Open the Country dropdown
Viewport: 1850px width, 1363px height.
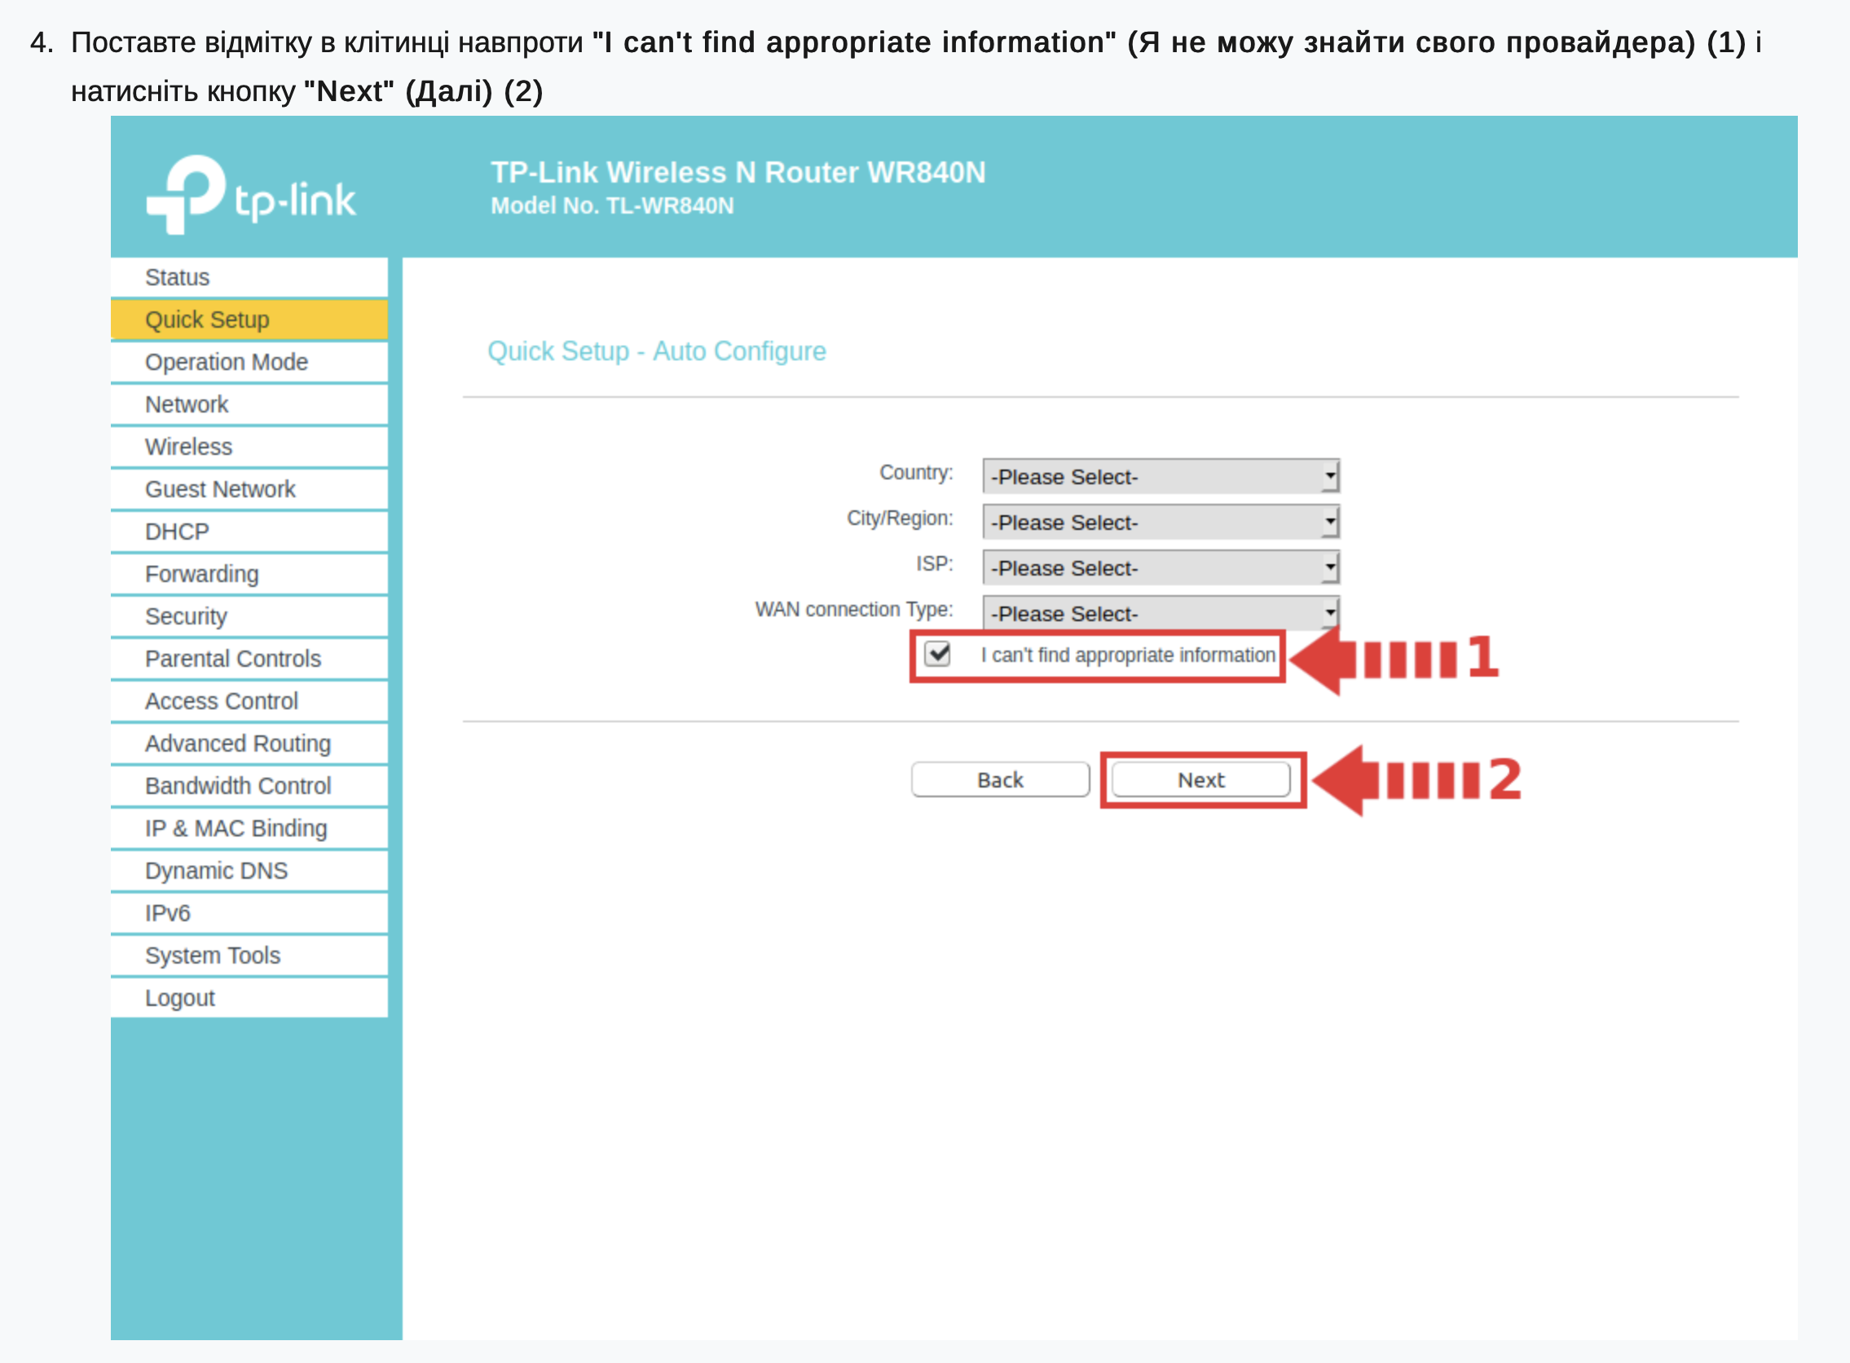click(x=1160, y=477)
